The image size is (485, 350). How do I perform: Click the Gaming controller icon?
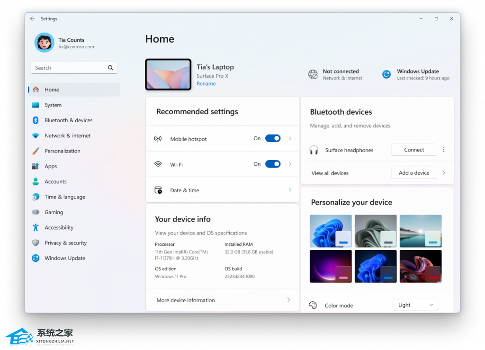pyautogui.click(x=36, y=212)
